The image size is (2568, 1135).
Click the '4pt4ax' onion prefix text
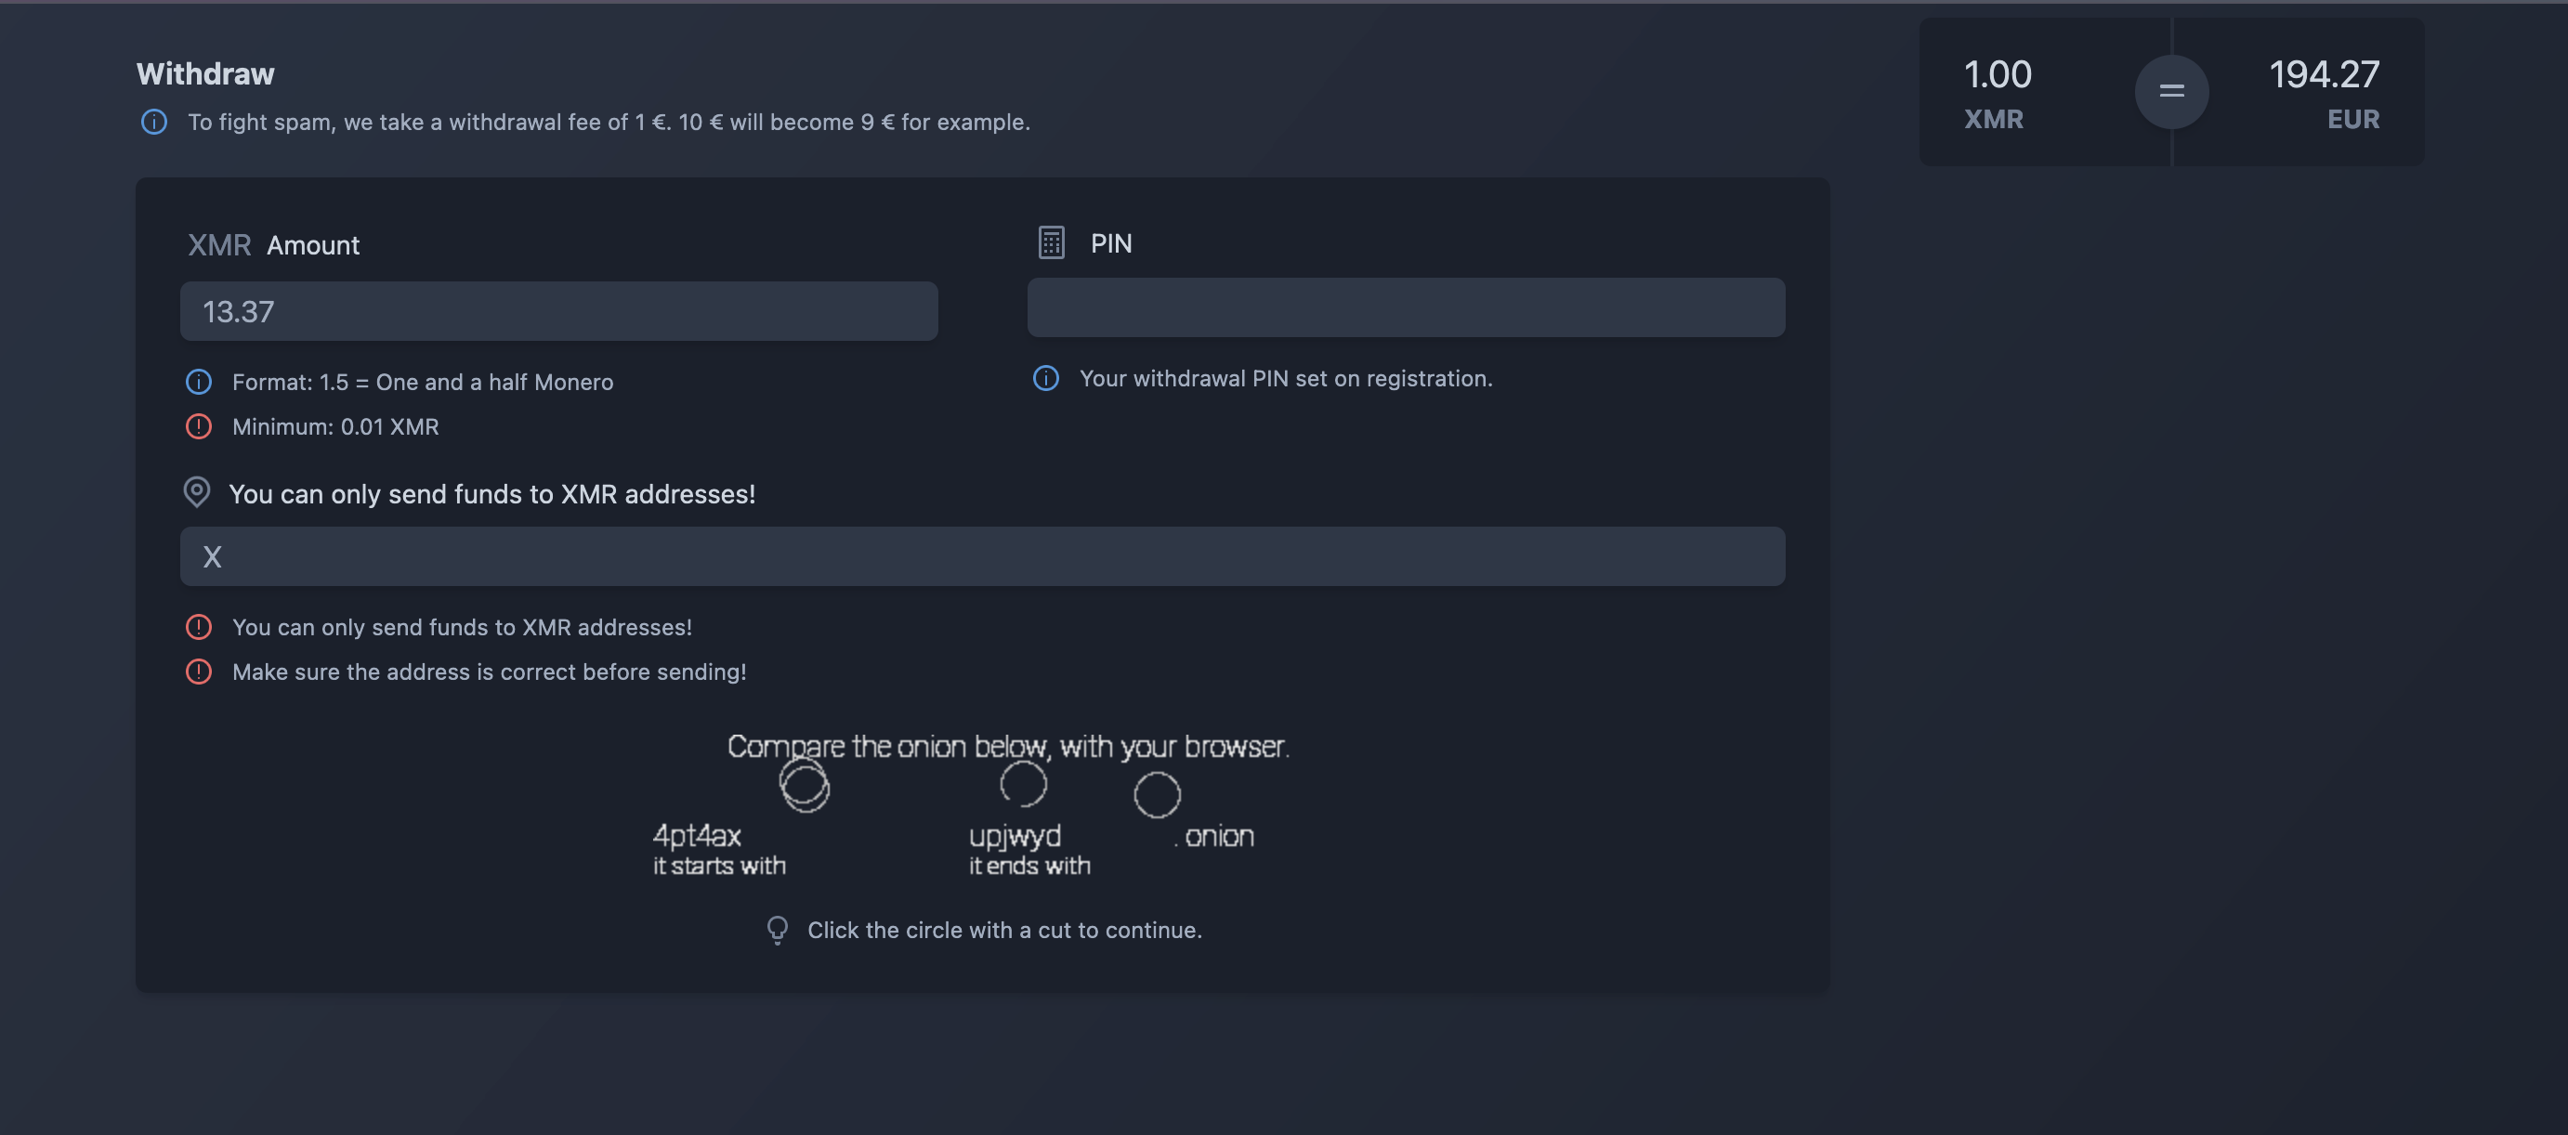[x=697, y=835]
